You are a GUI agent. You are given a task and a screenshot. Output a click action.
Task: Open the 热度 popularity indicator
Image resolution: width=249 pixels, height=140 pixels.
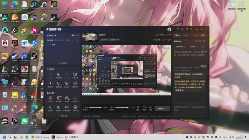(x=196, y=35)
